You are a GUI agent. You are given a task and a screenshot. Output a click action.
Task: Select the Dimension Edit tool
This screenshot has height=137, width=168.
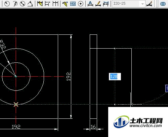[90, 4]
